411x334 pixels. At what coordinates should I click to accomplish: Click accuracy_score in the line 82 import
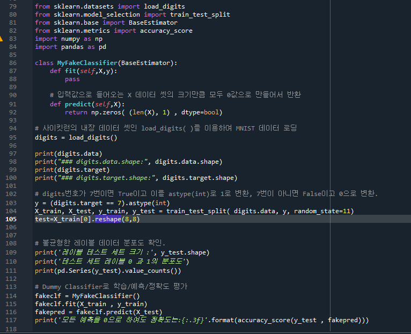(166, 31)
